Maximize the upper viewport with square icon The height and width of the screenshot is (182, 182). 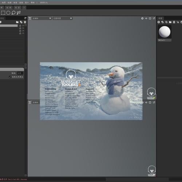tap(150, 18)
